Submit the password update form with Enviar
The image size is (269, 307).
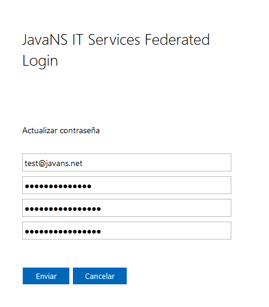pyautogui.click(x=46, y=276)
